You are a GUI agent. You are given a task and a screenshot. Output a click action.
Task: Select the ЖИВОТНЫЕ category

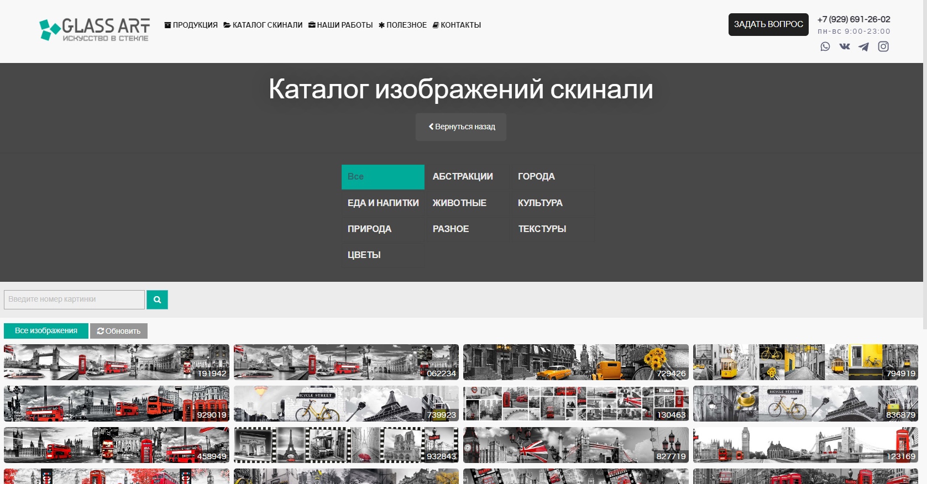tap(468, 203)
